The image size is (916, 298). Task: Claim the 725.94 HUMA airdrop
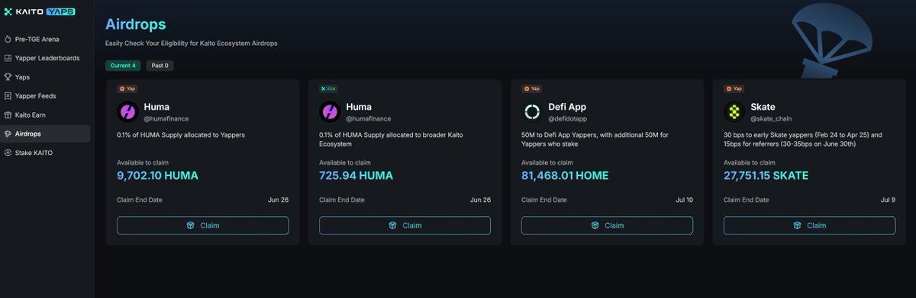click(x=405, y=225)
